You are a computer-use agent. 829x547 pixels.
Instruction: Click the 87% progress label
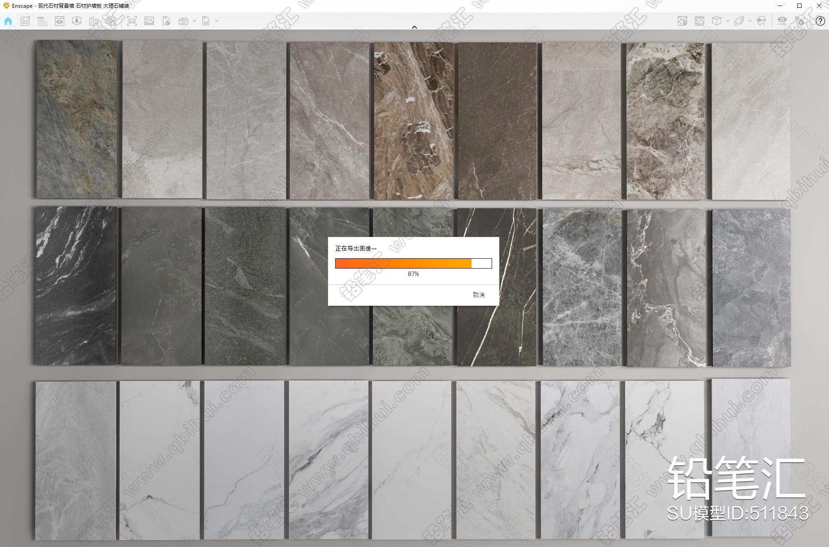tap(413, 274)
